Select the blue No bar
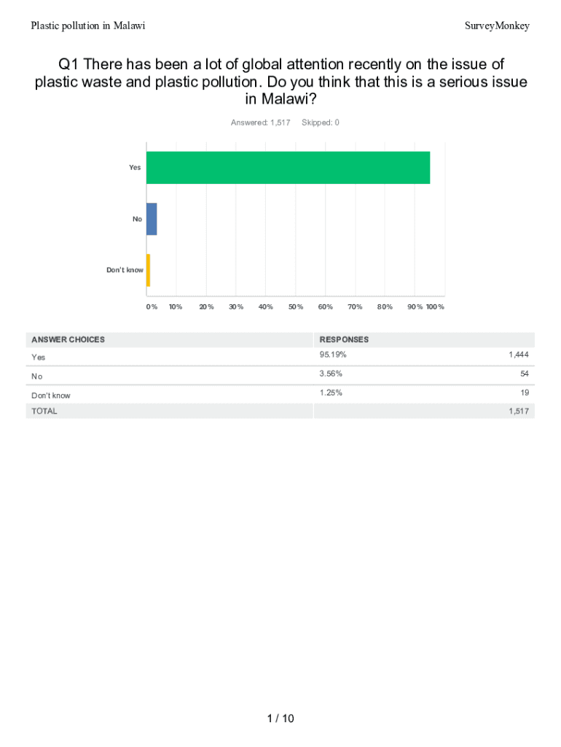Screen dimensions: 561x747 (x=152, y=219)
